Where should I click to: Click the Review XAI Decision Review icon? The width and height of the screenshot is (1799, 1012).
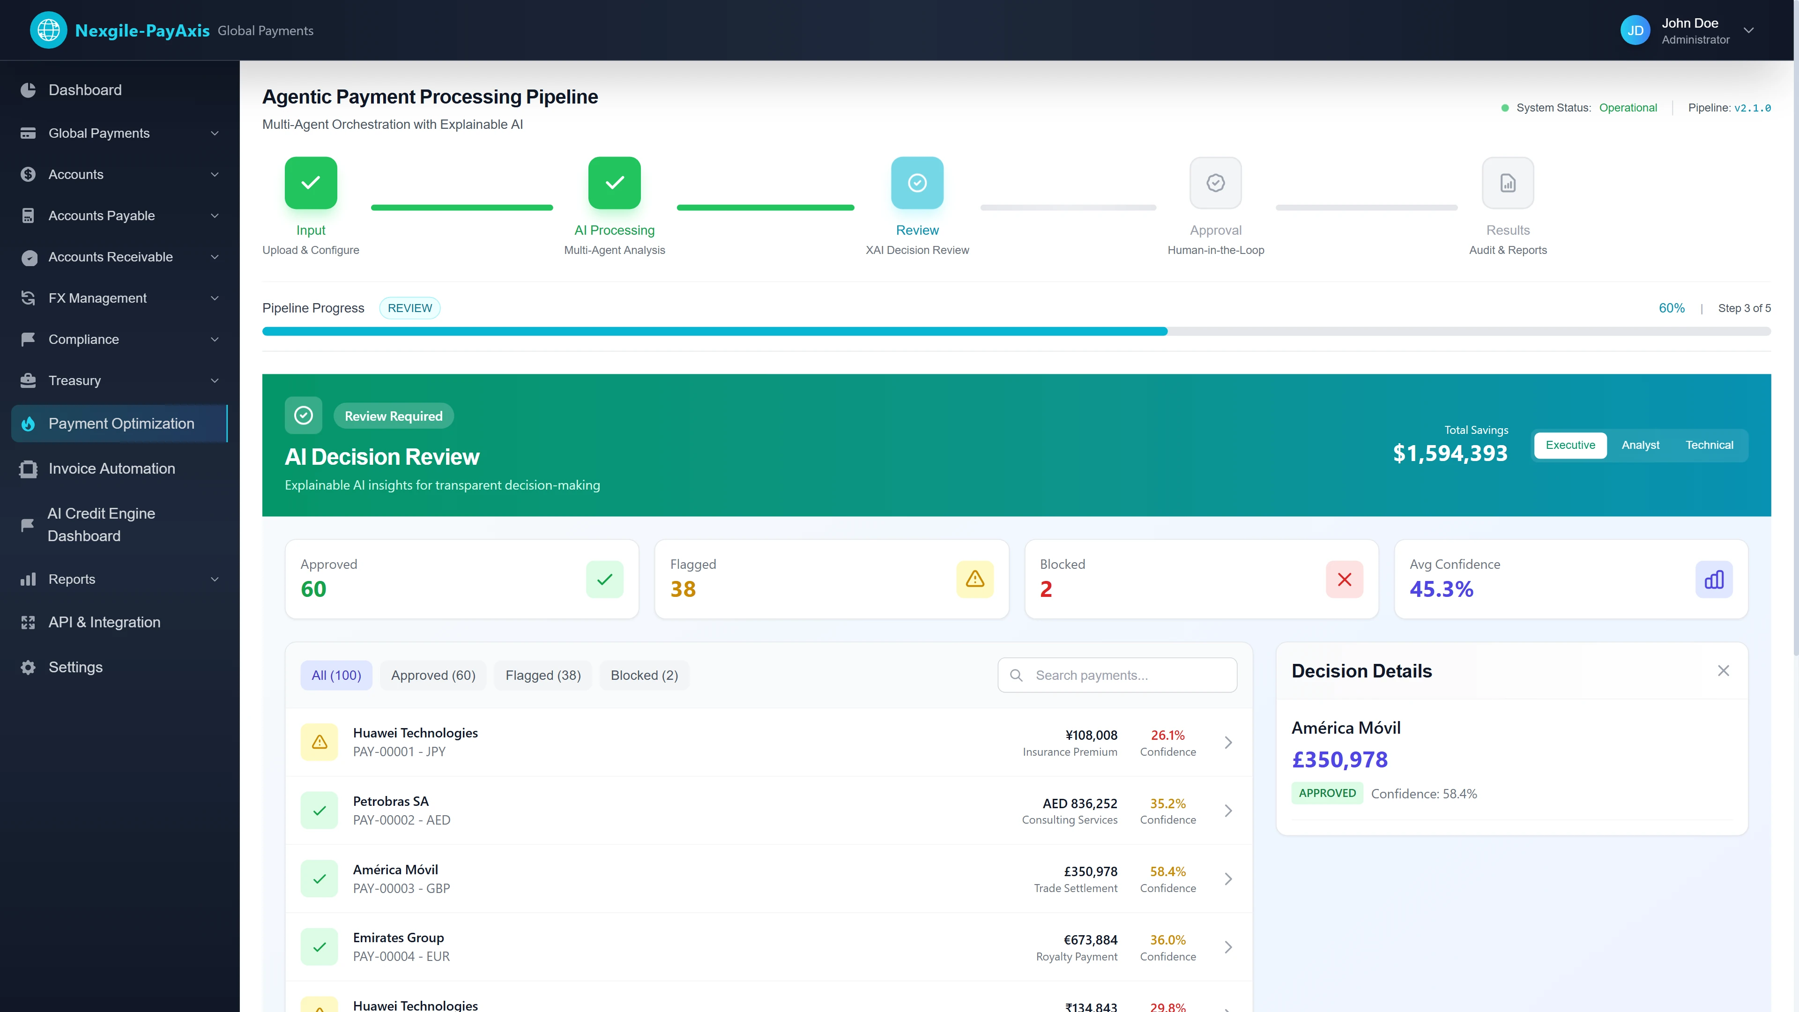coord(917,182)
